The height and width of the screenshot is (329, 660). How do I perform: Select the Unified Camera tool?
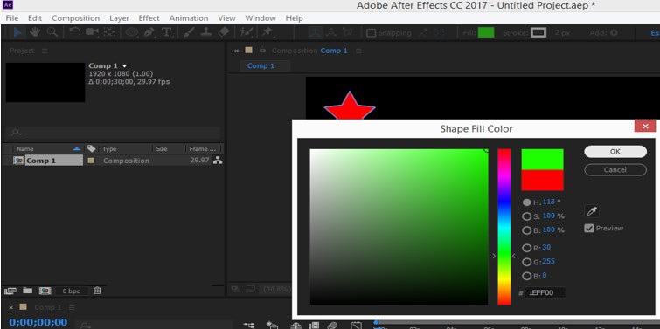pos(92,32)
